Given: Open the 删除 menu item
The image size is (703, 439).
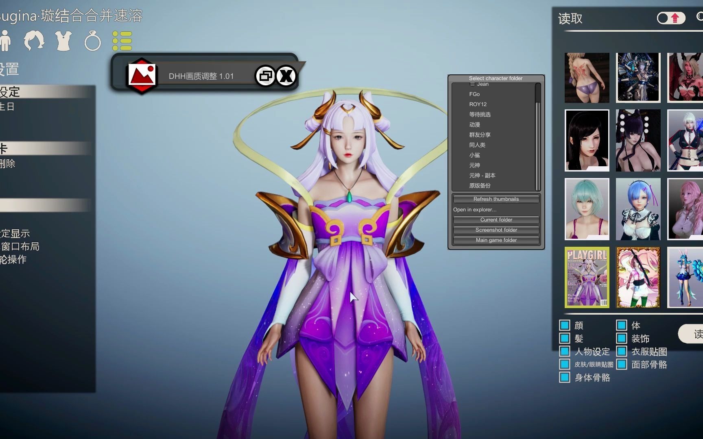Looking at the screenshot, I should (8, 163).
